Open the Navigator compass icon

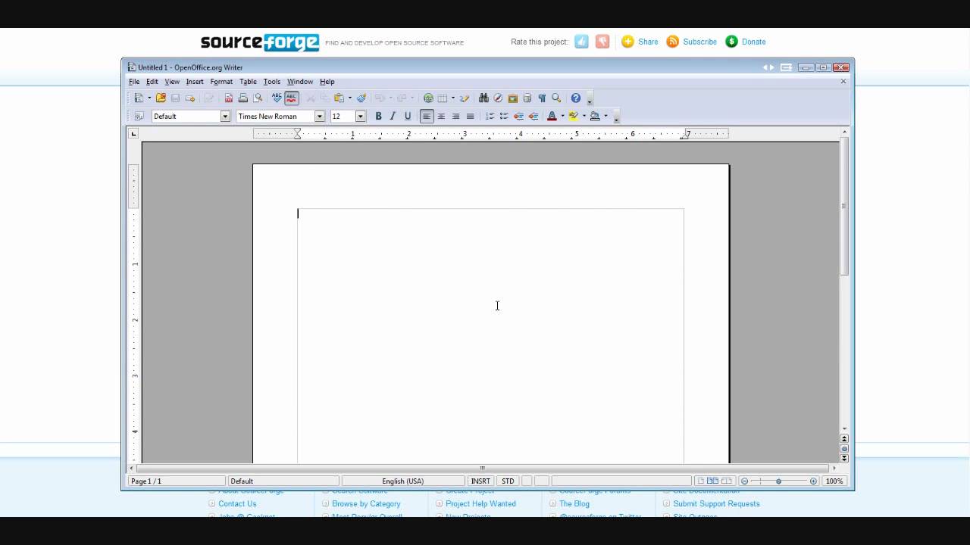pos(498,98)
